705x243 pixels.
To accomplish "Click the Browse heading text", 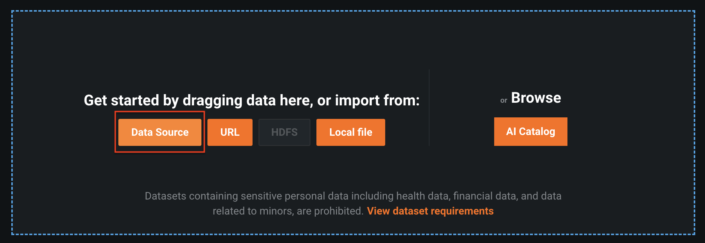I will coord(536,98).
